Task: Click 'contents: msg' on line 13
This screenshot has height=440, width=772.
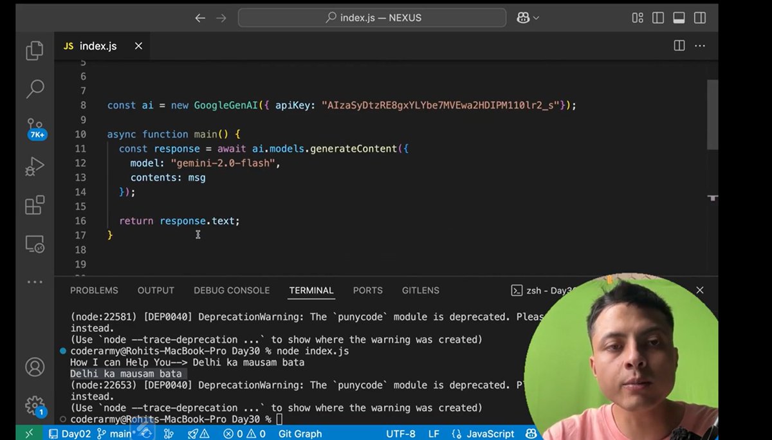Action: point(168,178)
